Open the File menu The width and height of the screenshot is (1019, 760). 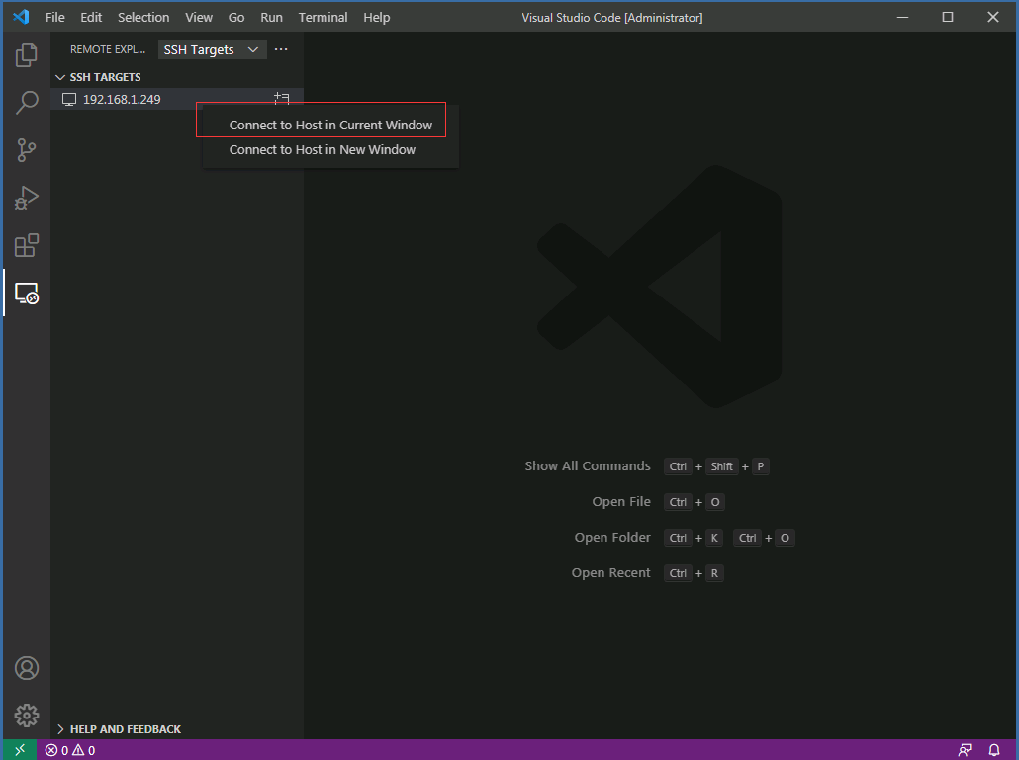tap(55, 18)
